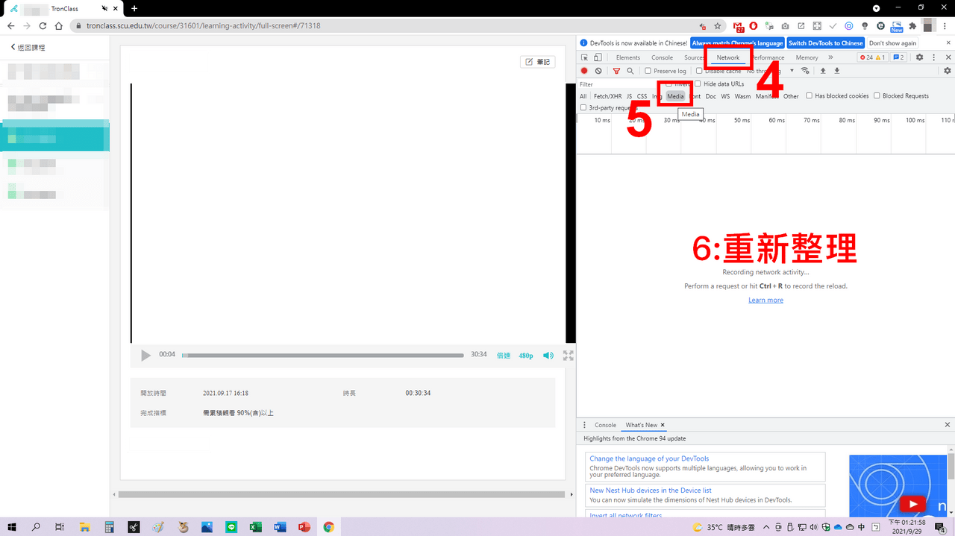Image resolution: width=955 pixels, height=536 pixels.
Task: Click Switch DevTools to Chinese button
Action: [x=825, y=43]
